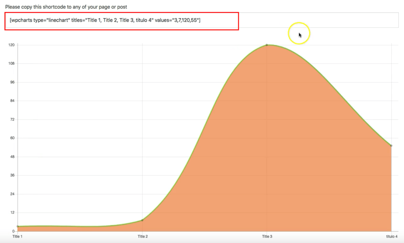Click the "Title 3" x-axis label

point(267,237)
